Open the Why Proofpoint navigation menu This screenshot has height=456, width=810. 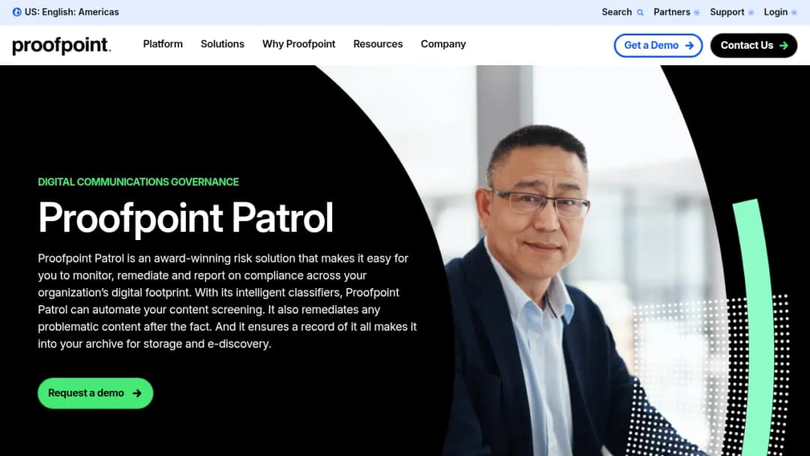click(298, 44)
